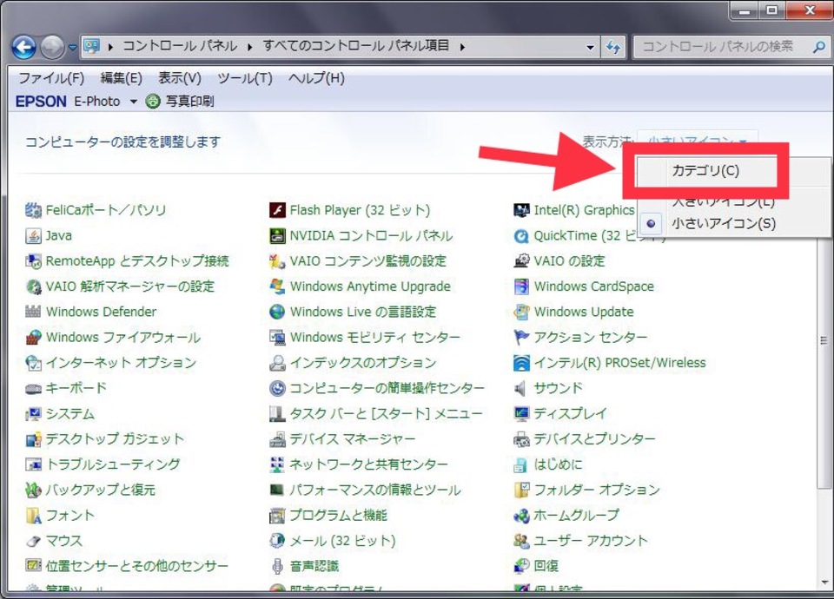Click the 写真印刷 toolbar button
Viewport: 834px width, 599px height.
point(180,101)
